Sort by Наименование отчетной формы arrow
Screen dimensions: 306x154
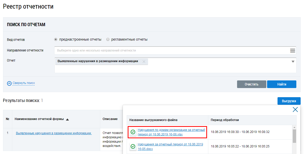(67, 119)
